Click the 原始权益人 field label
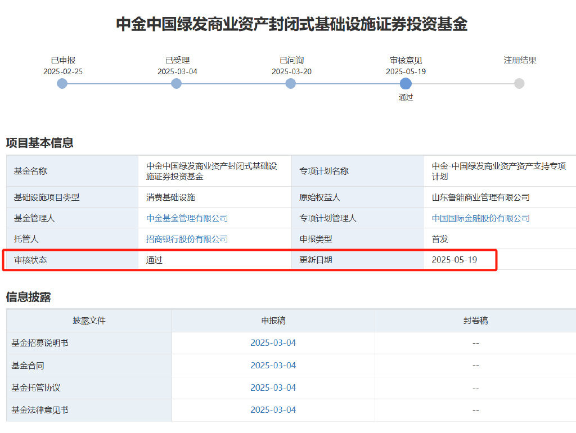Viewport: 576px width, 433px height. (x=319, y=197)
